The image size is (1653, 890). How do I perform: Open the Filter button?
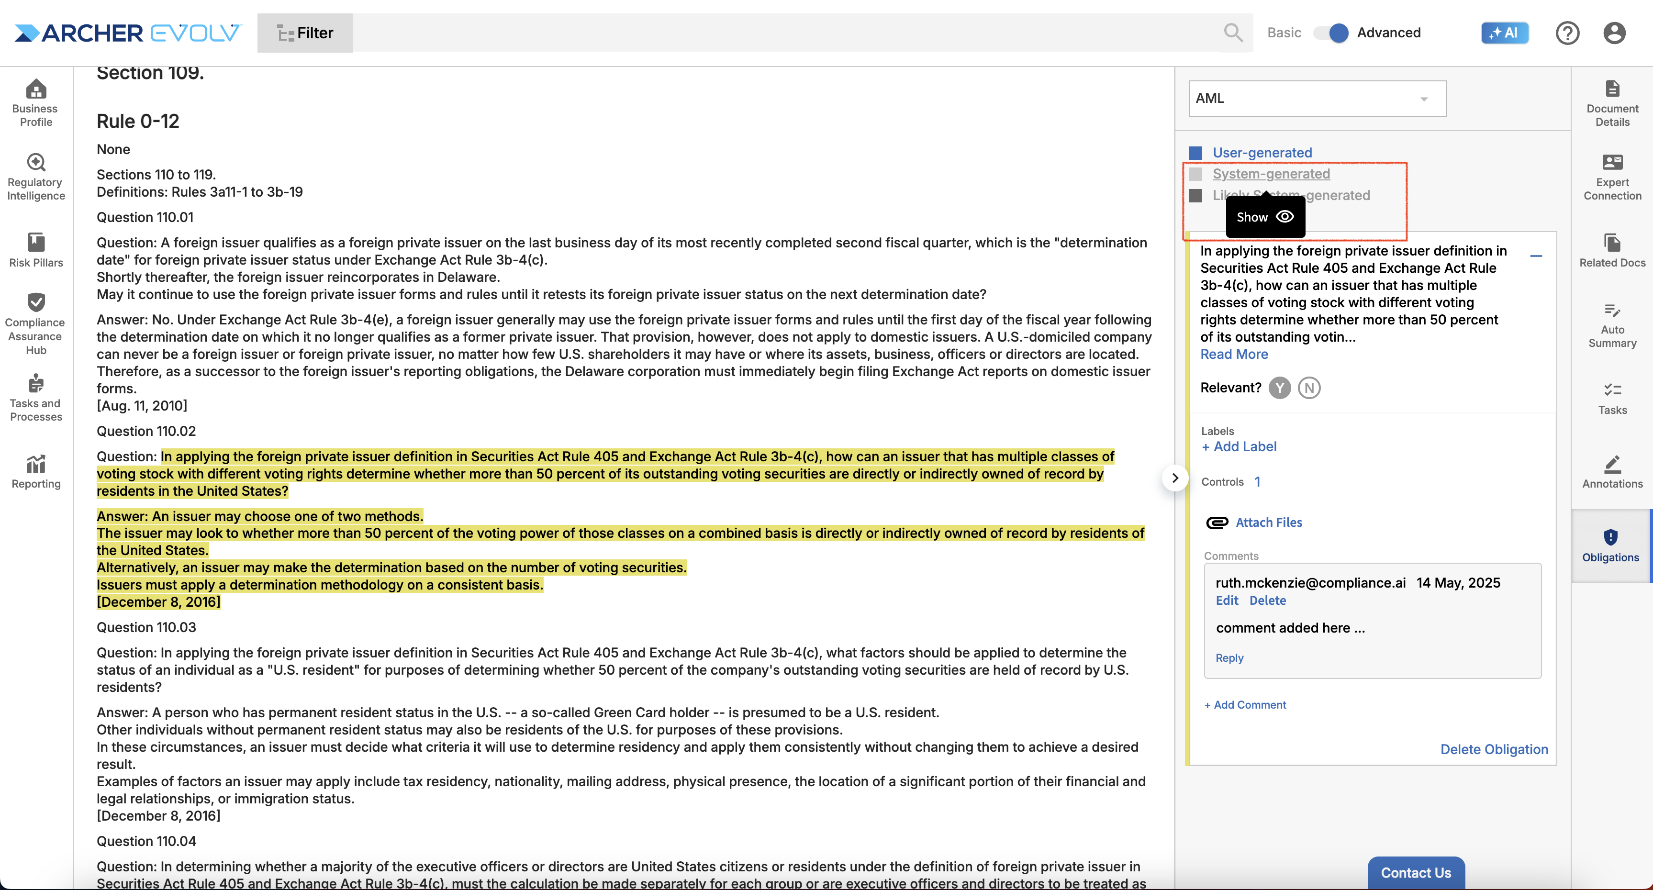click(x=305, y=33)
